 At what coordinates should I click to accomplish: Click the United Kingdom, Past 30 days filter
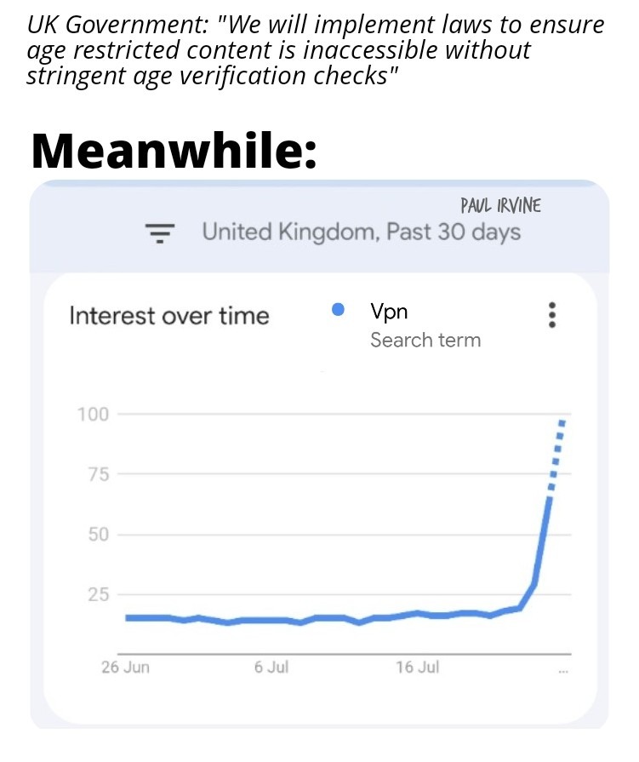click(x=362, y=232)
